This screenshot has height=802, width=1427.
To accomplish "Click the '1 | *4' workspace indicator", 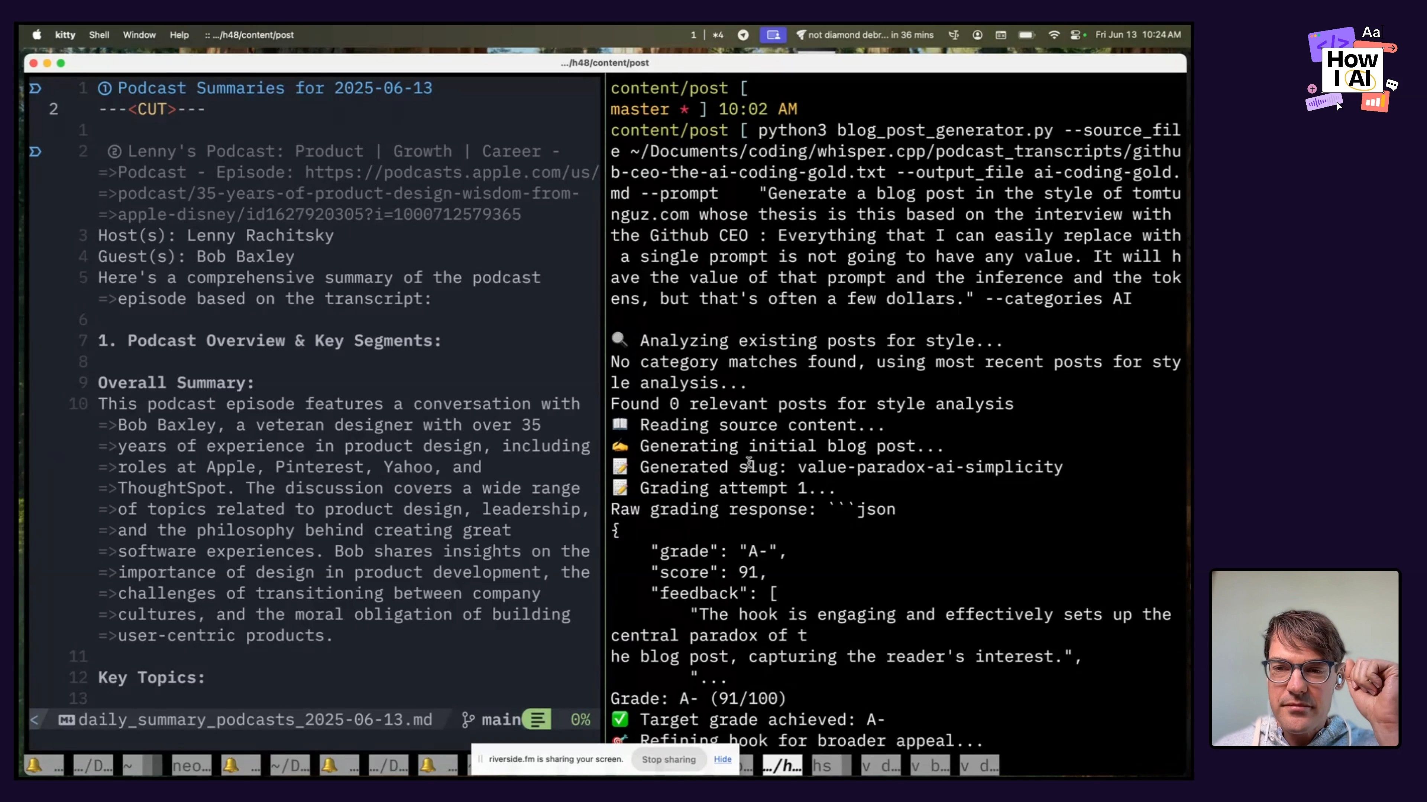I will tap(707, 35).
